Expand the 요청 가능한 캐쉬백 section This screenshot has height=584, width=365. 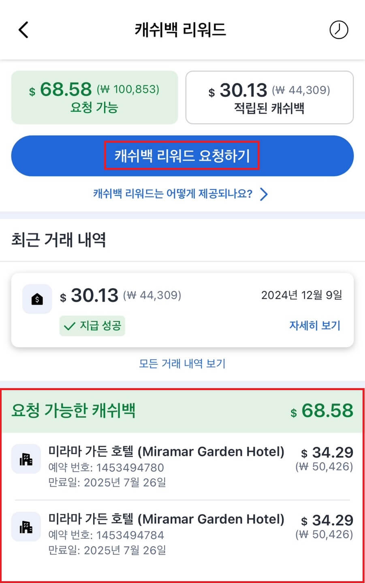pos(181,411)
